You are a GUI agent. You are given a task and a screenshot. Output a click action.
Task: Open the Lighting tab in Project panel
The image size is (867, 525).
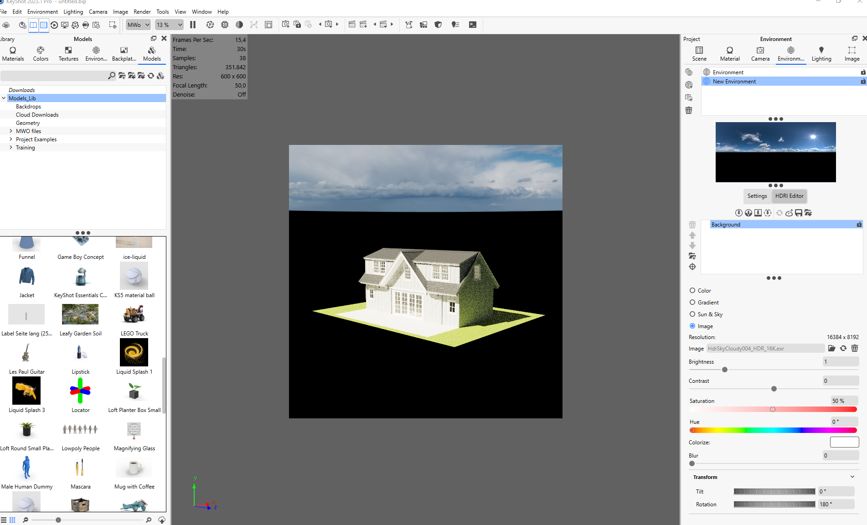click(821, 54)
